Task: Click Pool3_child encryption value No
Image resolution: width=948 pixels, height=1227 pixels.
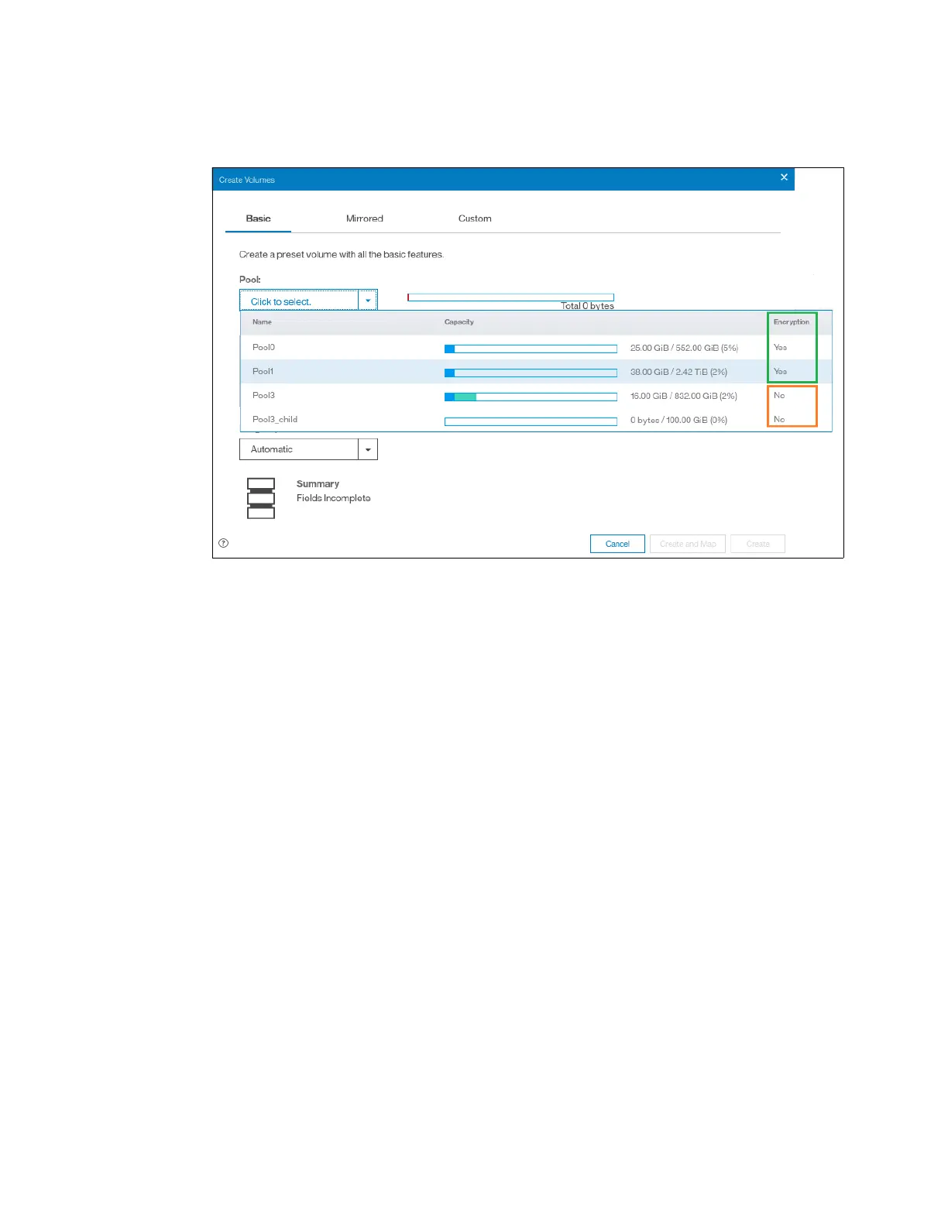Action: click(779, 420)
